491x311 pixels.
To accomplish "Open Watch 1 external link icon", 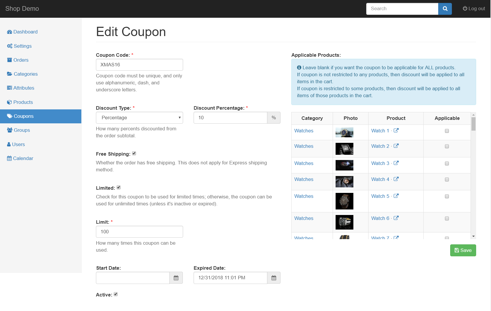I will 396,131.
